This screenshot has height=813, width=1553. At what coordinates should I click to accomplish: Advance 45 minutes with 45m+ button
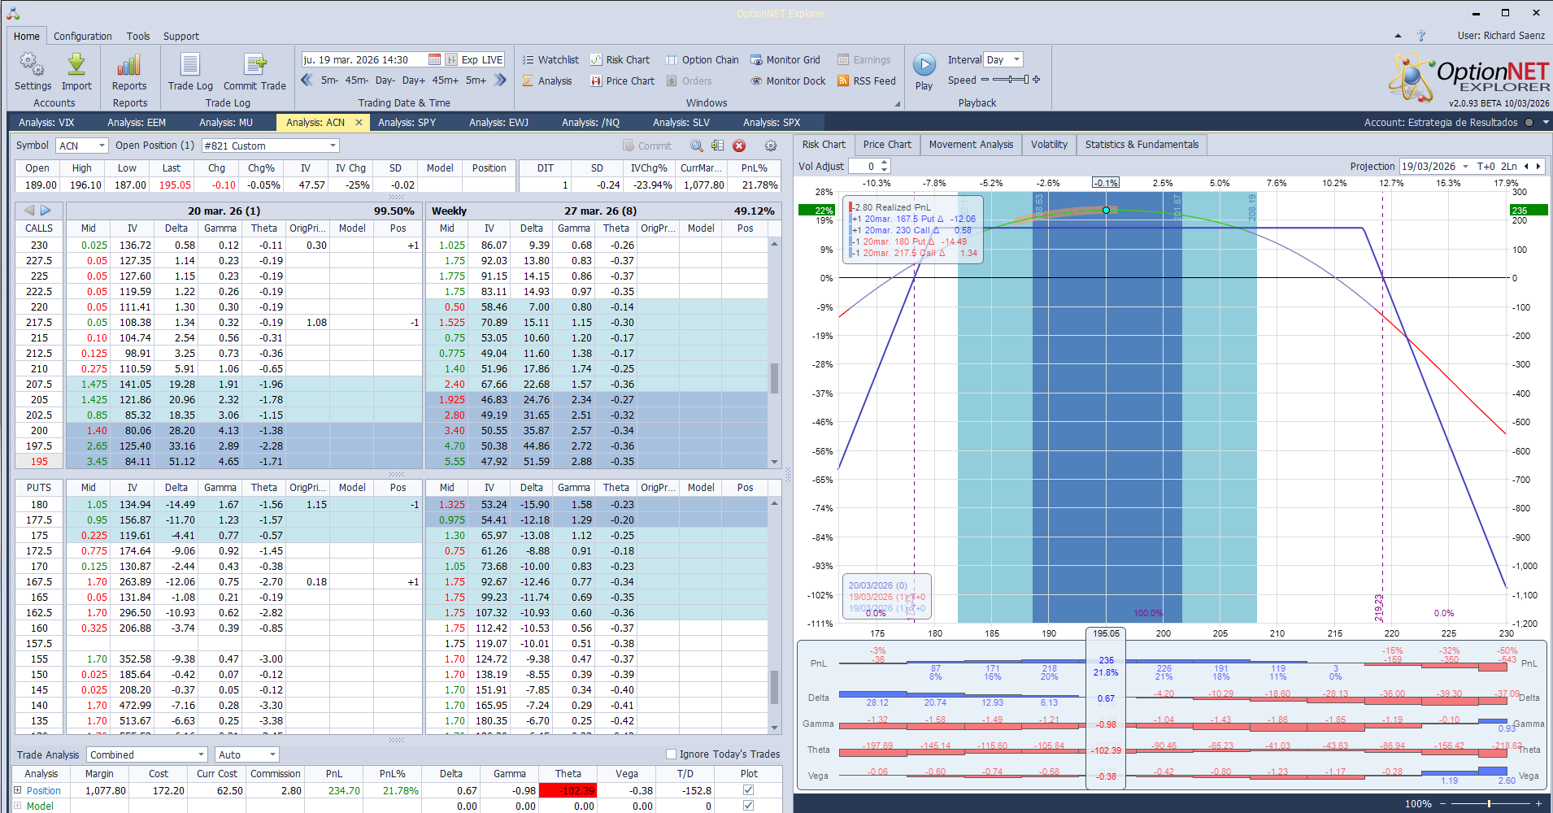[x=446, y=80]
